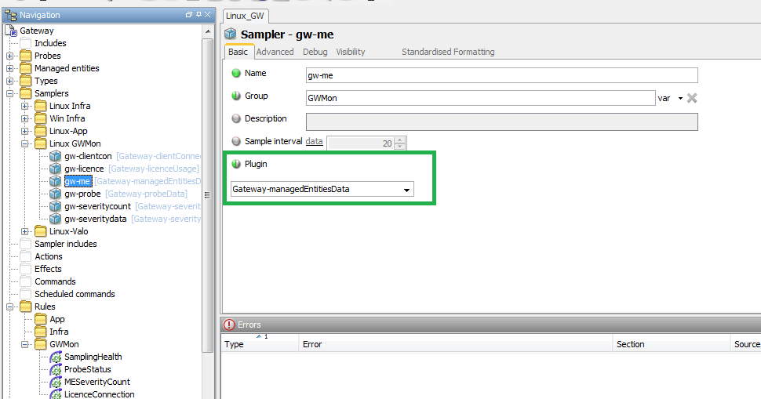The image size is (761, 399).
Task: Open the Plugin dropdown Gateway-managedEntitiesData
Action: point(322,190)
